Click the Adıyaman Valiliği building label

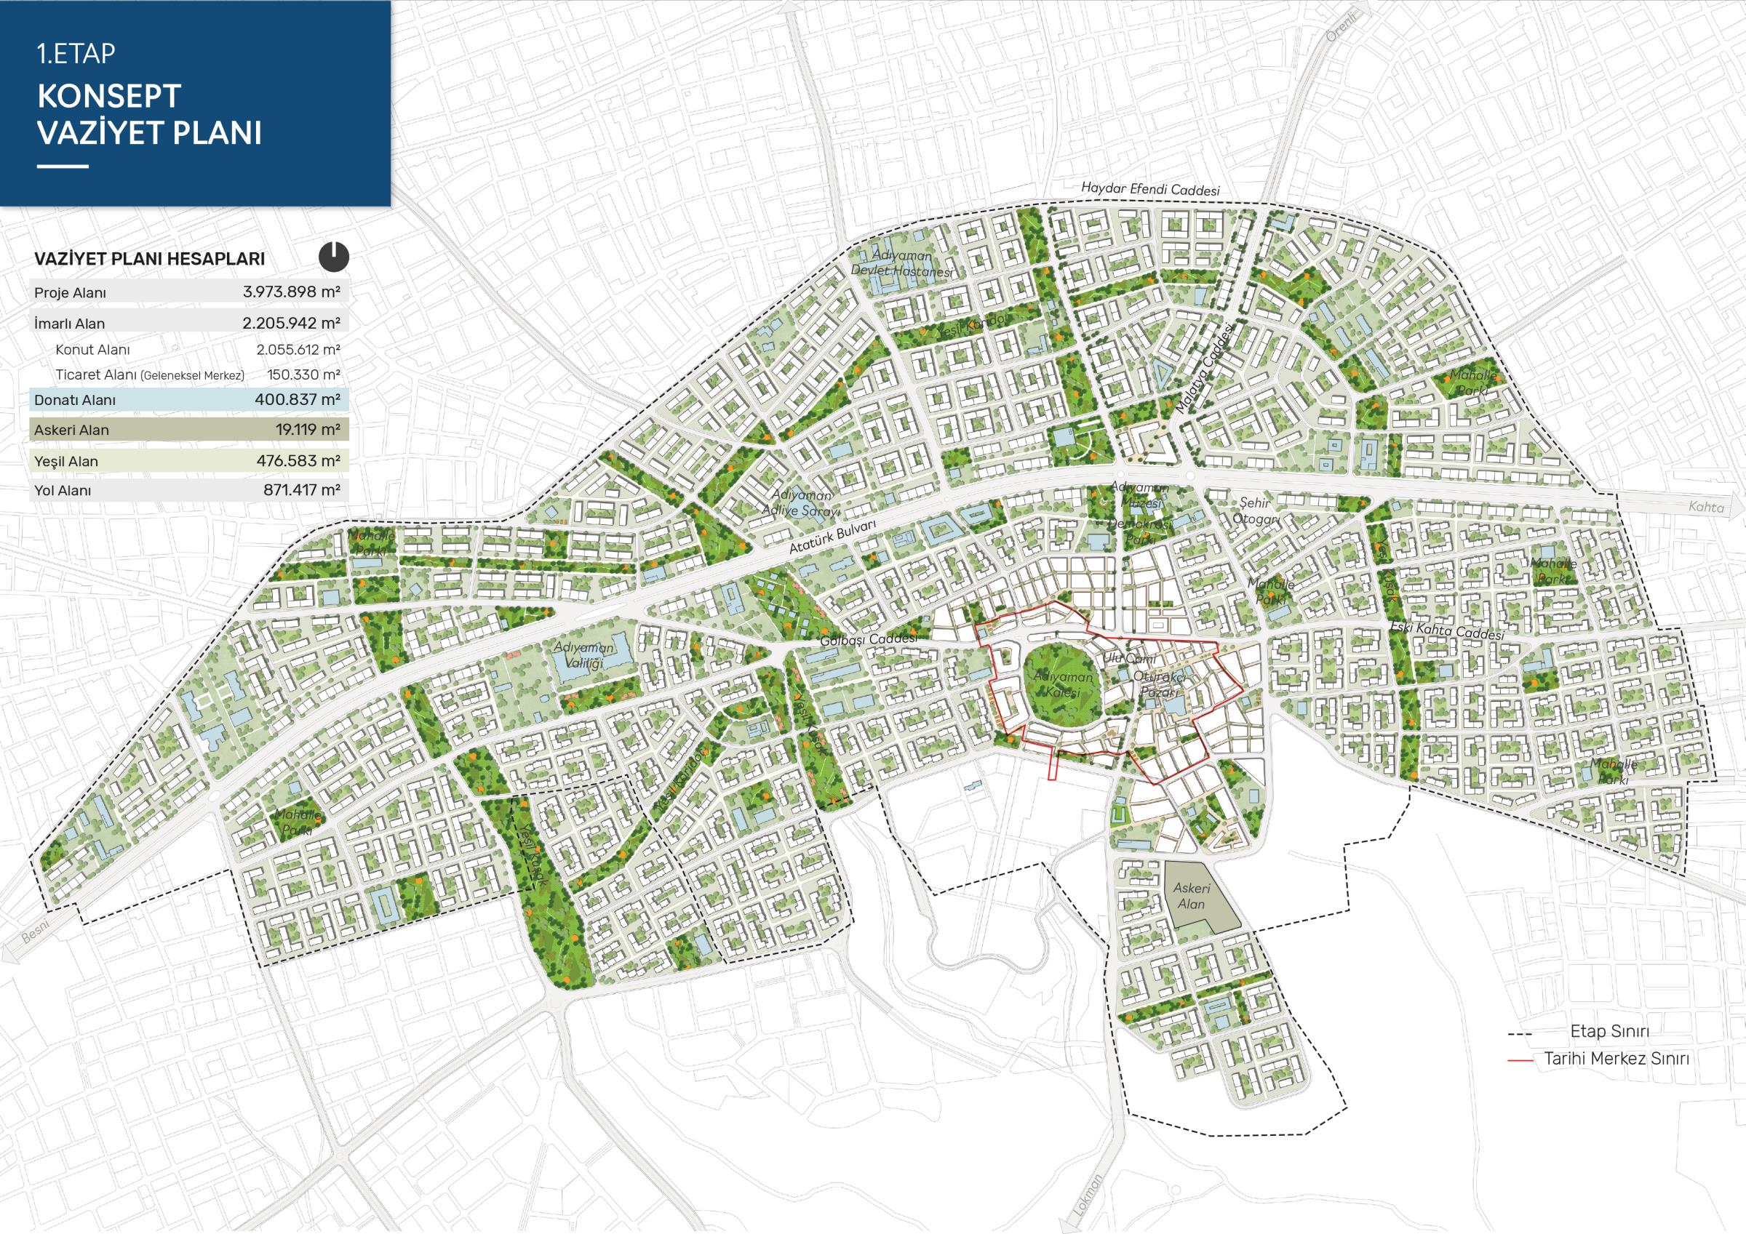tap(583, 655)
